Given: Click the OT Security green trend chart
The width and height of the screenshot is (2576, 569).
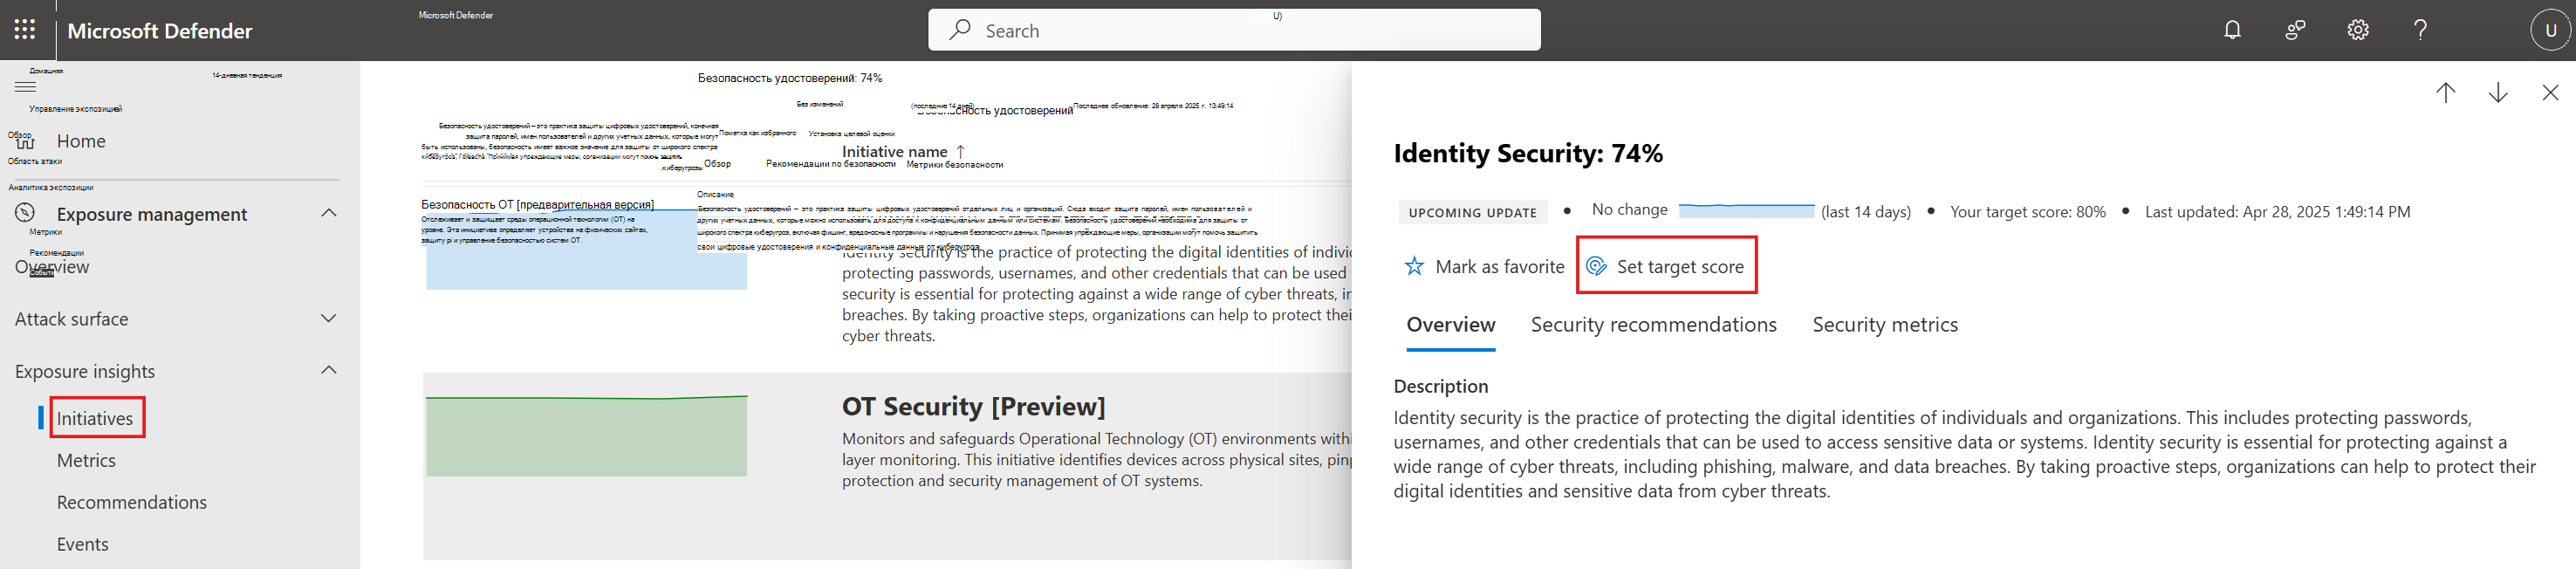Looking at the screenshot, I should pos(586,436).
